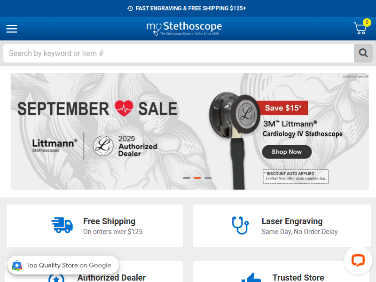
Task: Click the free shipping truck icon
Action: pyautogui.click(x=62, y=225)
